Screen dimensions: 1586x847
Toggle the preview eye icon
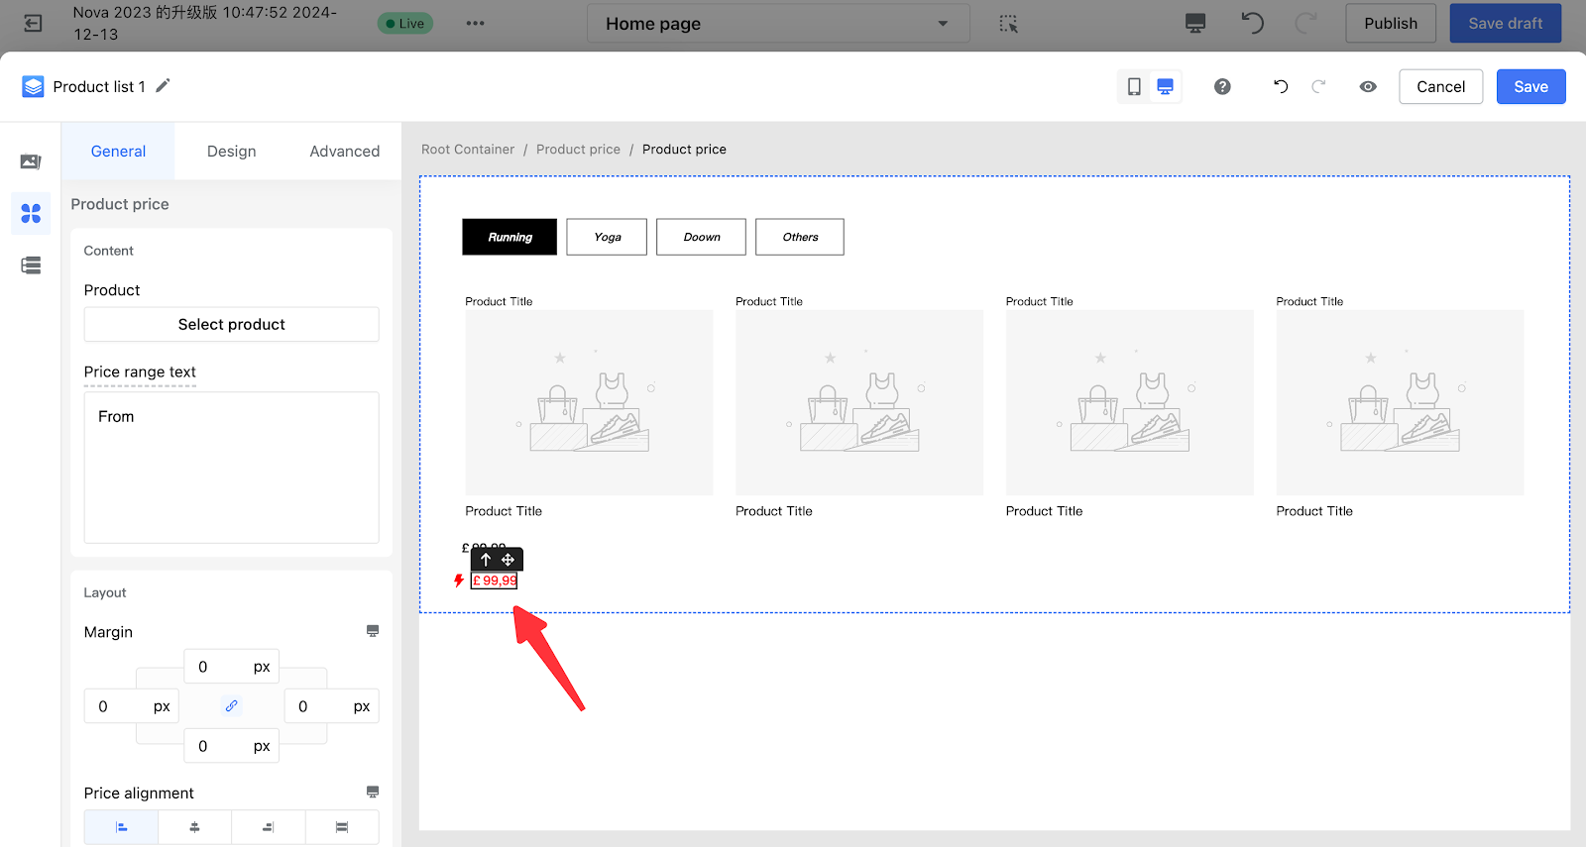1368,87
